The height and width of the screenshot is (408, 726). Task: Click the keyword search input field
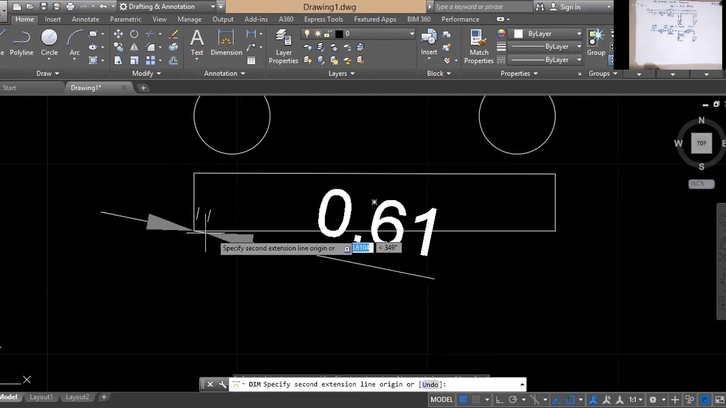482,7
